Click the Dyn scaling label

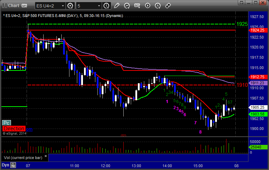[5, 165]
